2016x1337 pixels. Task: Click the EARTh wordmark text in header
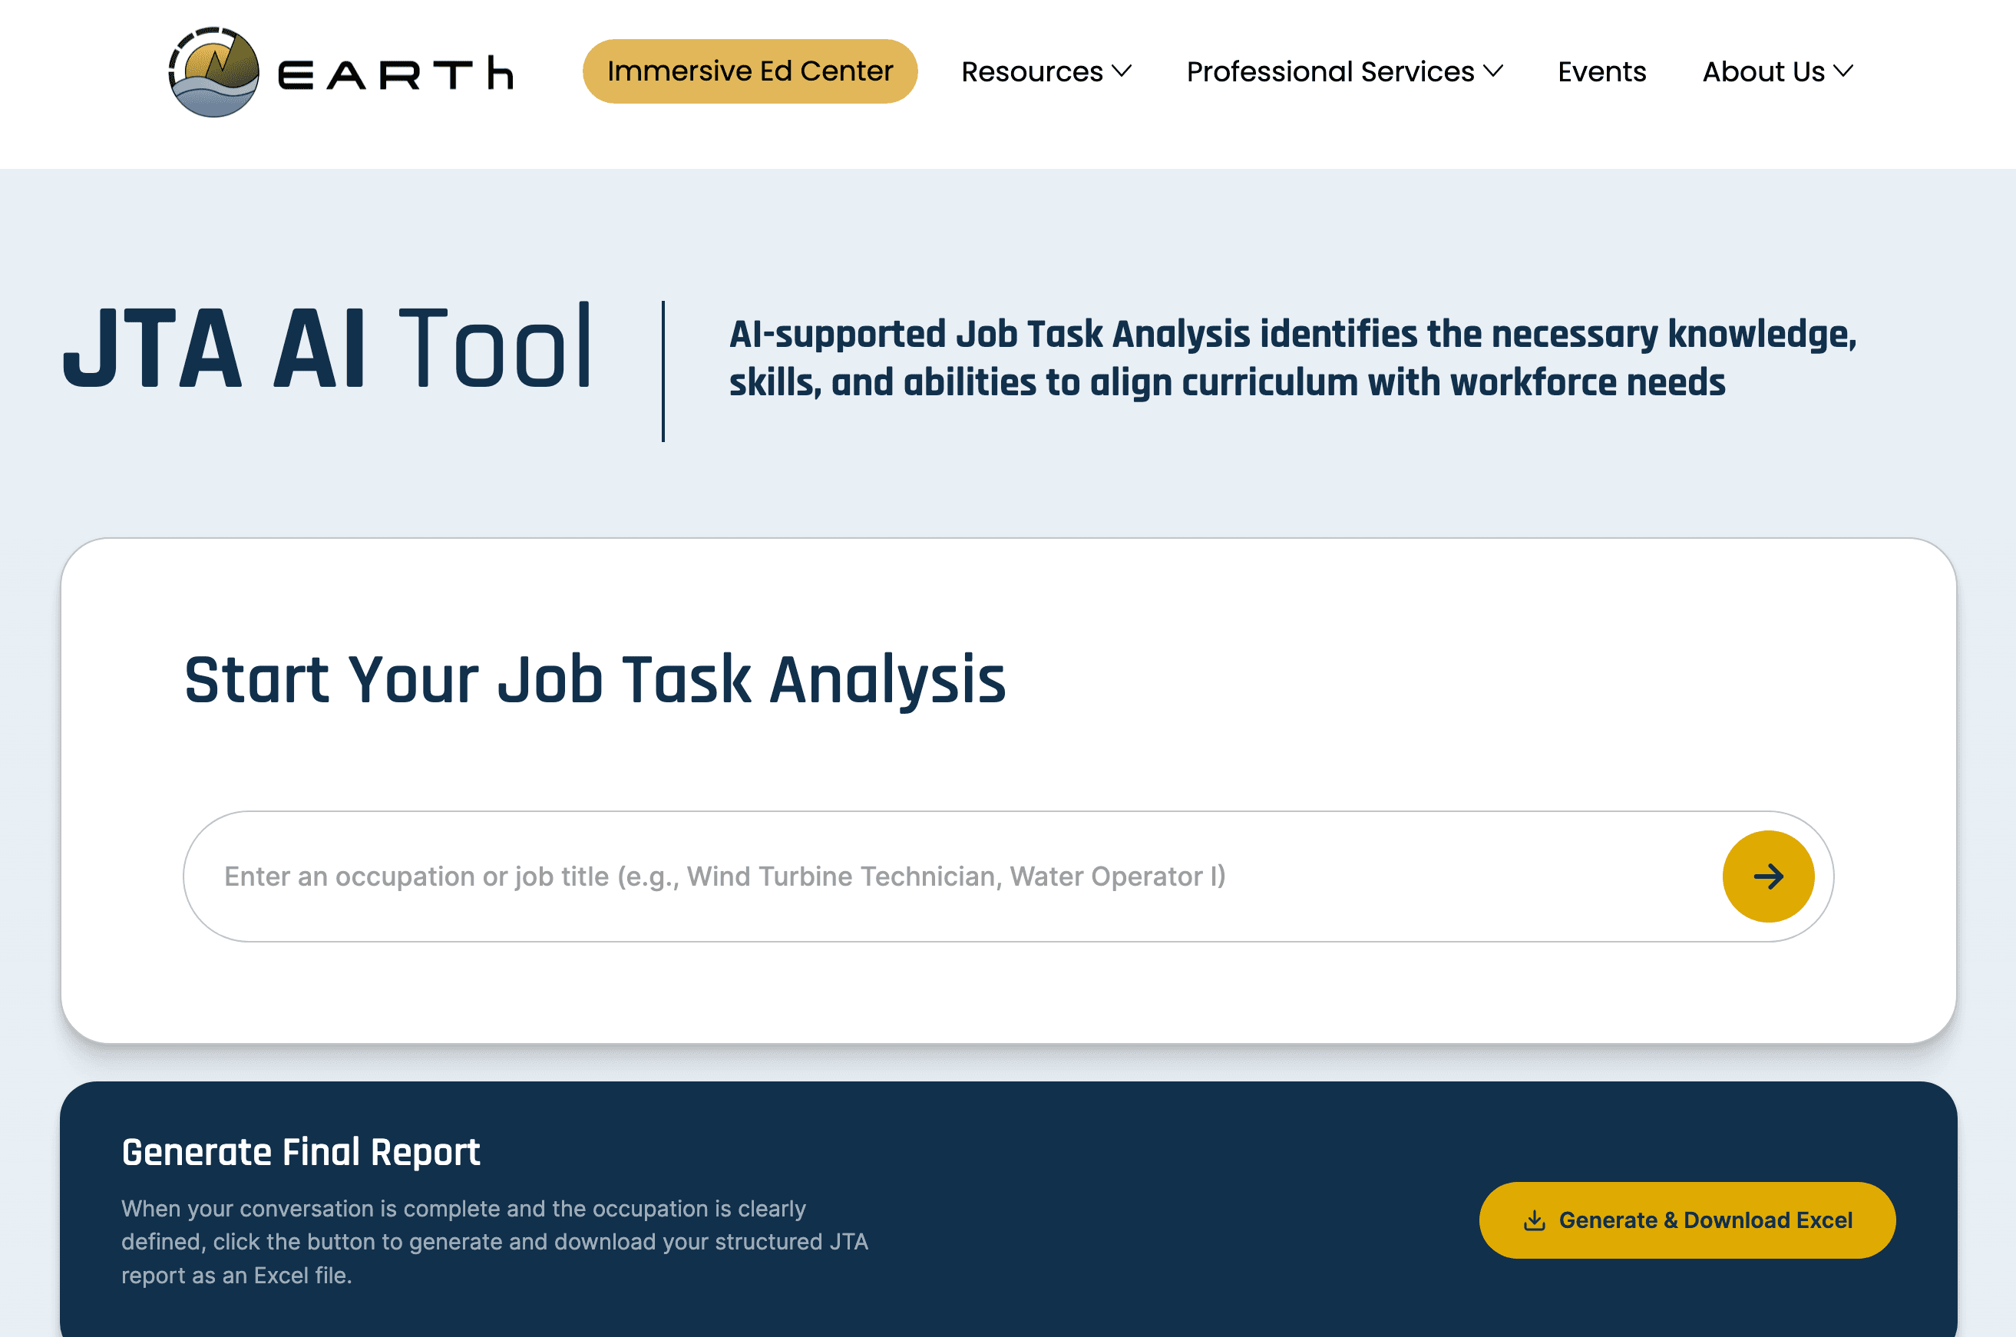(397, 74)
